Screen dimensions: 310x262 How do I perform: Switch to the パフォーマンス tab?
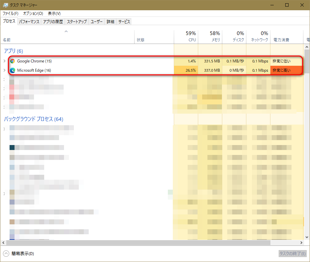pos(29,21)
